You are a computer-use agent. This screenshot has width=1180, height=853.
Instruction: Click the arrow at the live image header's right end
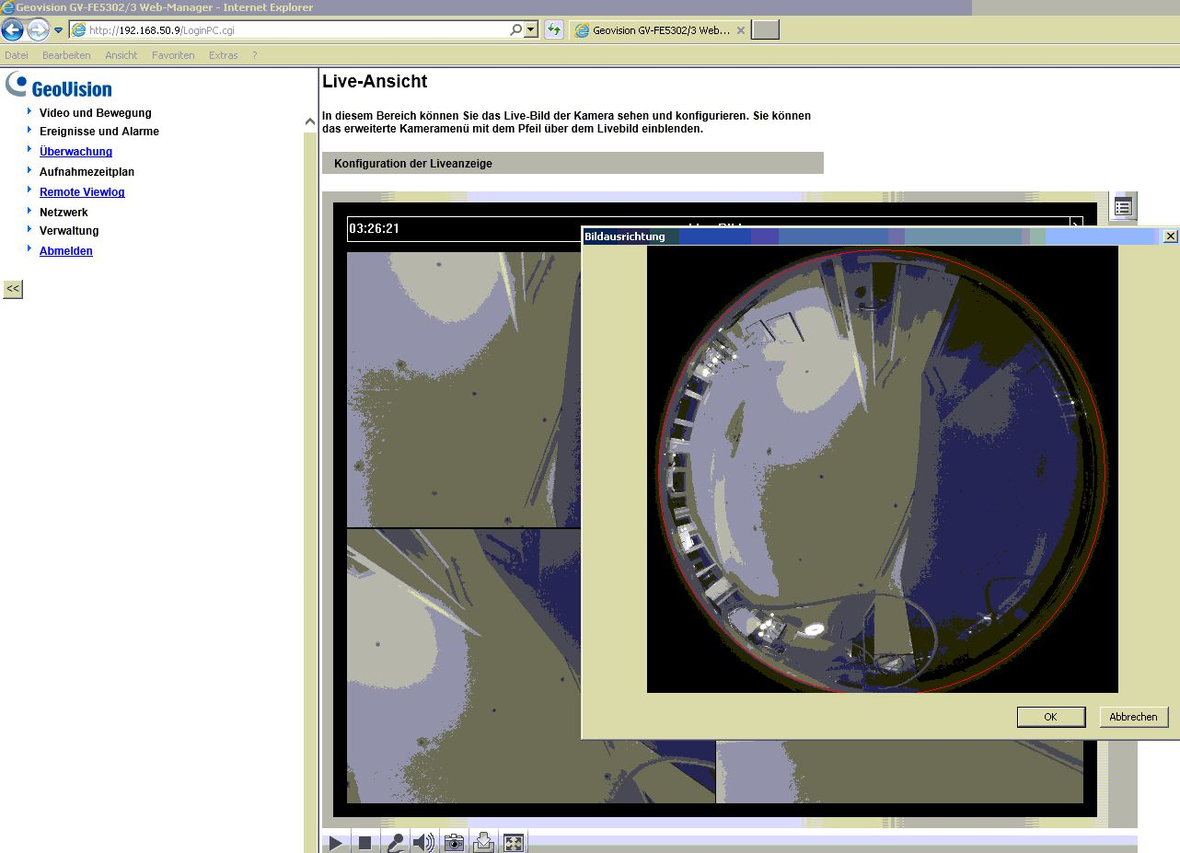(1076, 224)
